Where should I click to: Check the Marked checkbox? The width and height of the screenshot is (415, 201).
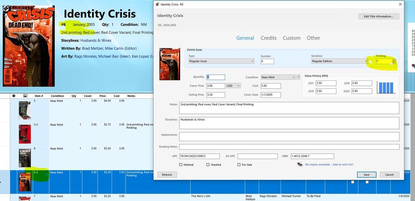(181, 165)
